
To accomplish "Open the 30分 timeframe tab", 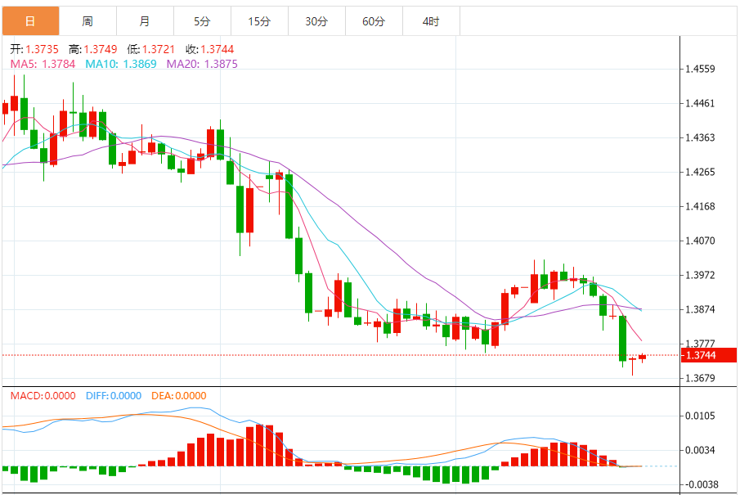I will pyautogui.click(x=316, y=21).
